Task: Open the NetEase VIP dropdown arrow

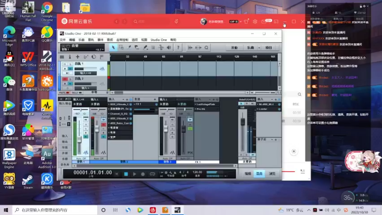Action: [x=241, y=21]
